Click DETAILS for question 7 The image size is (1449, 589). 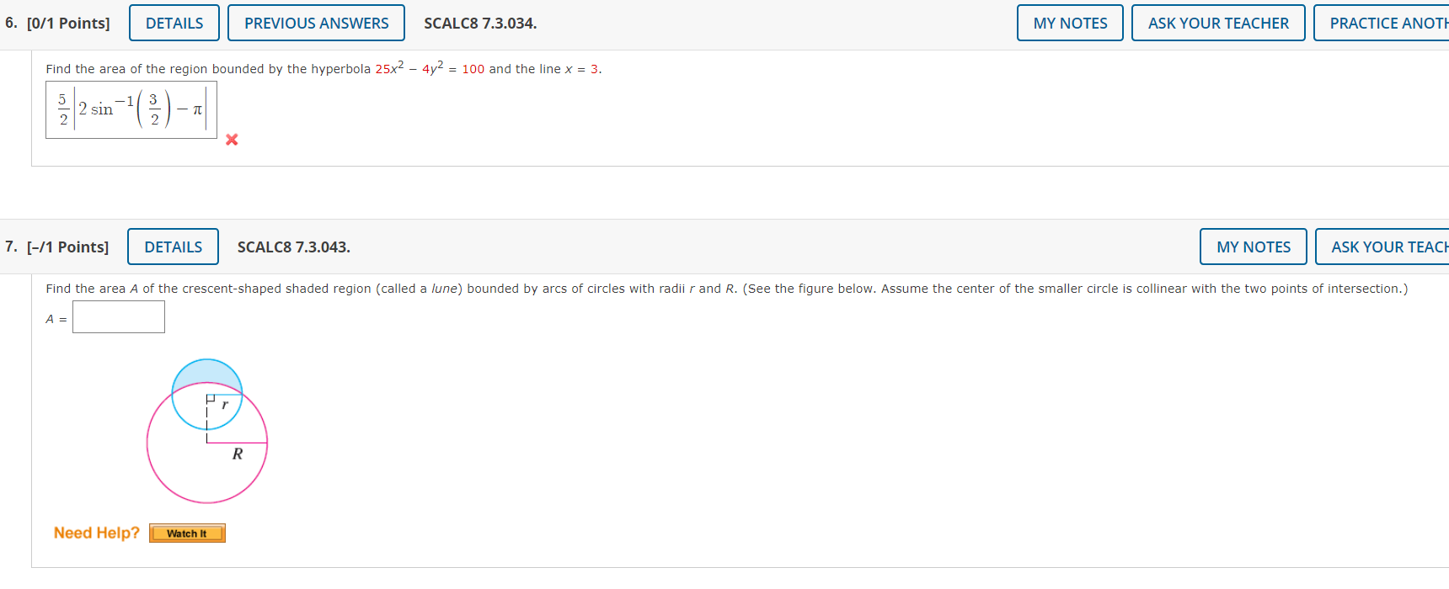pos(173,247)
